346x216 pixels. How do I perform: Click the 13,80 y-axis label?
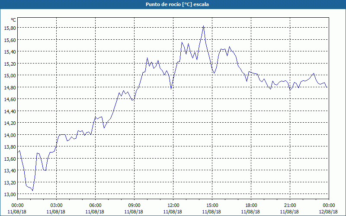[x=10, y=147]
